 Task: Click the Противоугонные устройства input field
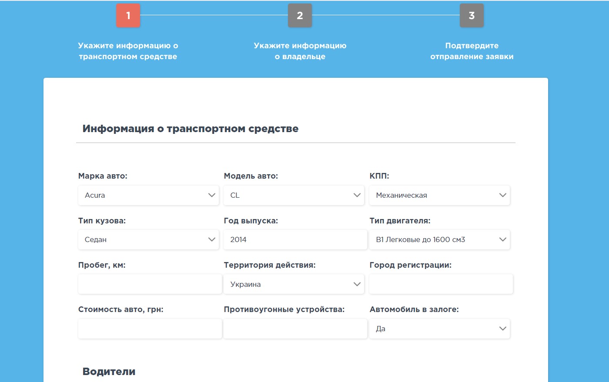tap(295, 329)
